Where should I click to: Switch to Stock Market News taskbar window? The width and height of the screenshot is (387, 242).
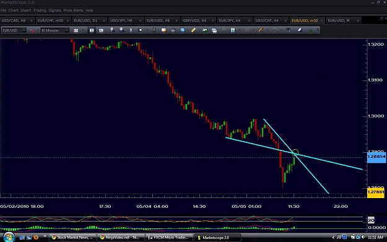(x=72, y=238)
